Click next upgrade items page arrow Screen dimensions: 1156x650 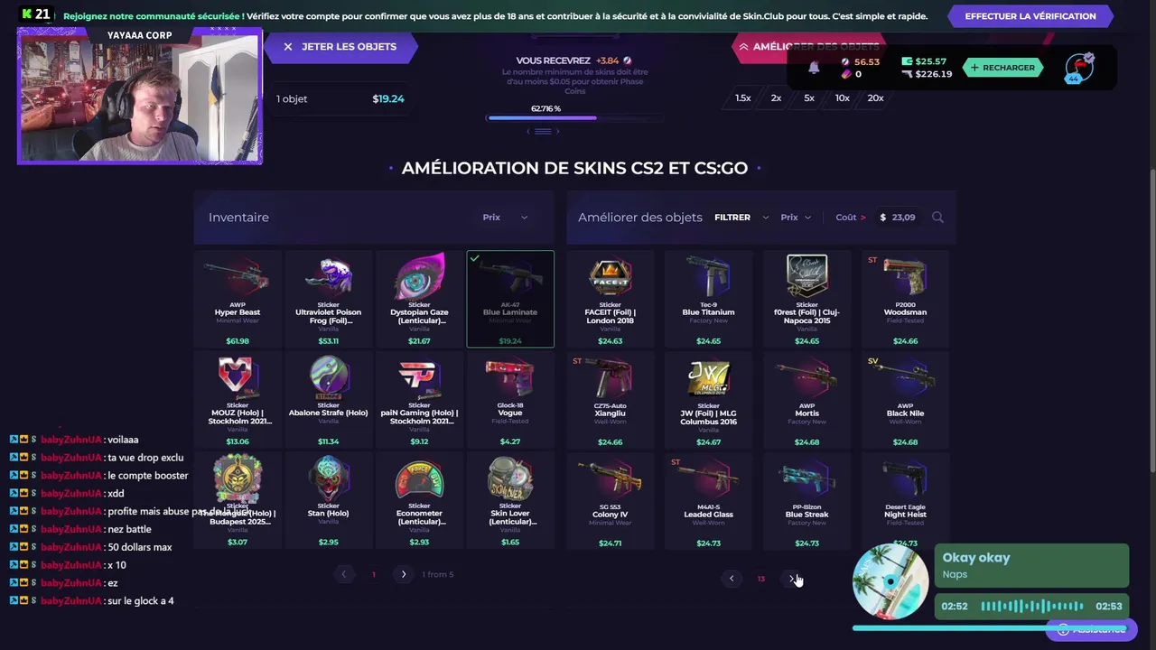791,579
